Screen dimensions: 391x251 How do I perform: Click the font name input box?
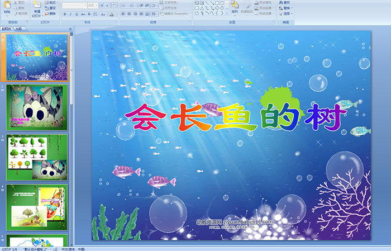click(x=74, y=5)
